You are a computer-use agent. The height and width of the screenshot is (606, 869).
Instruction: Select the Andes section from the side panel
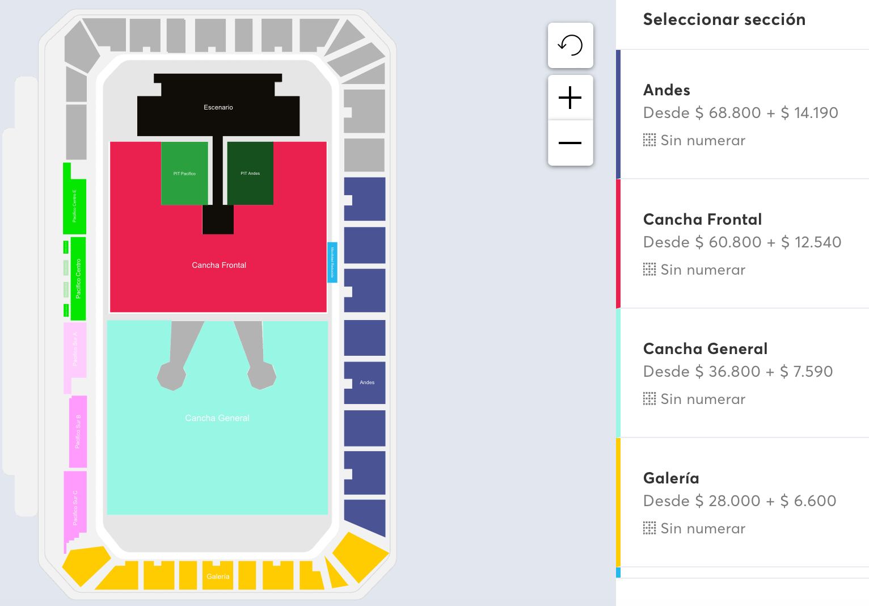coord(737,113)
